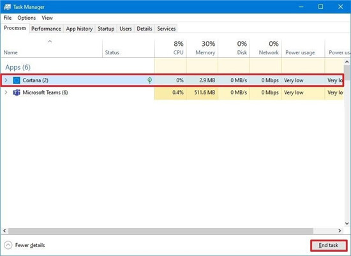Click the green leaf suspended status icon
The width and height of the screenshot is (351, 256).
pyautogui.click(x=150, y=80)
